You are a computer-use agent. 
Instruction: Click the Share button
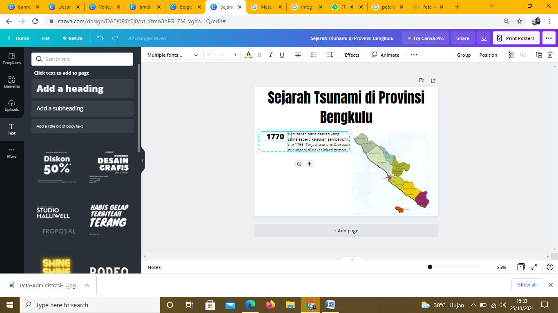[x=463, y=38]
